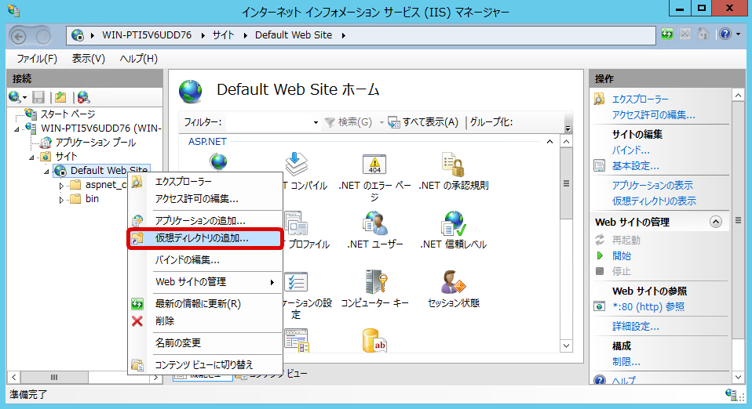The width and height of the screenshot is (752, 409).
Task: Click the 詳細設定... link
Action: (636, 327)
